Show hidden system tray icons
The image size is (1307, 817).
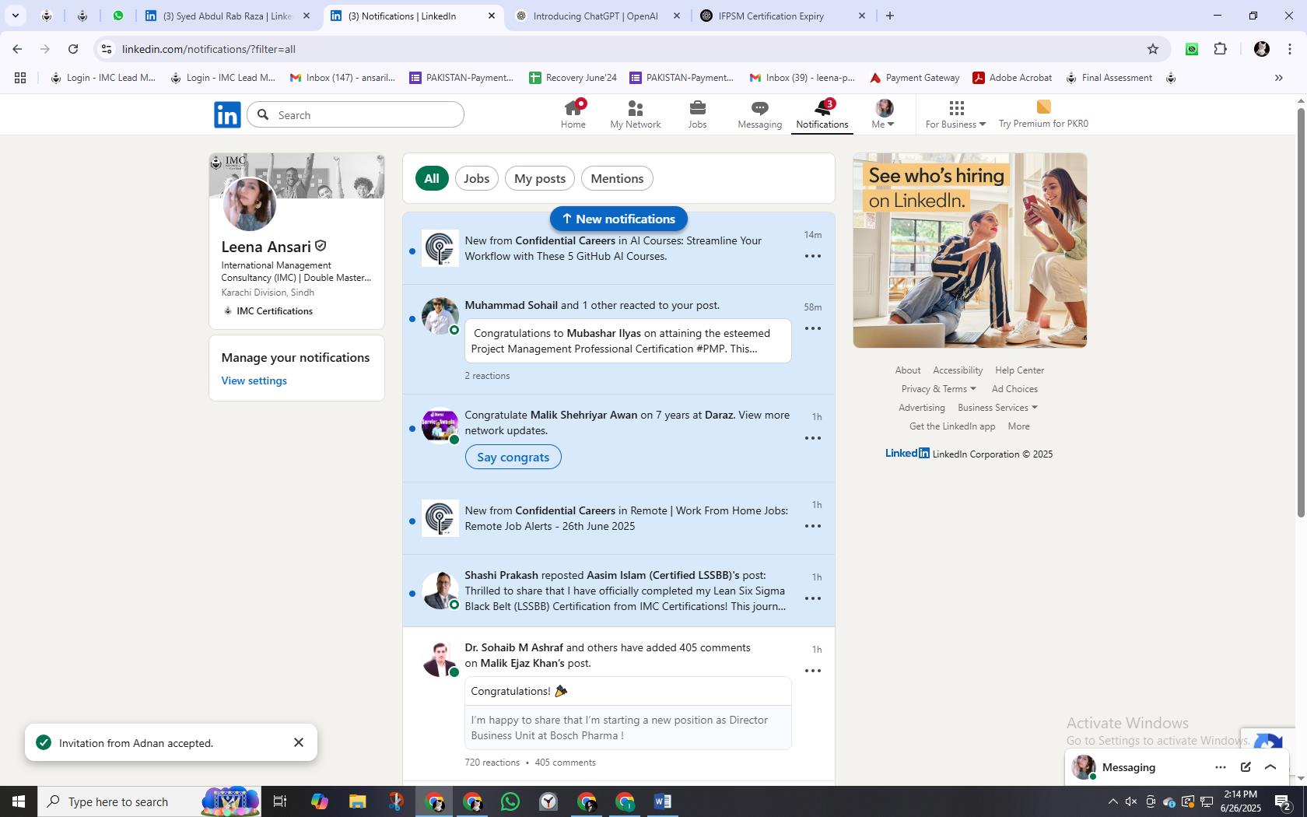click(x=1113, y=801)
